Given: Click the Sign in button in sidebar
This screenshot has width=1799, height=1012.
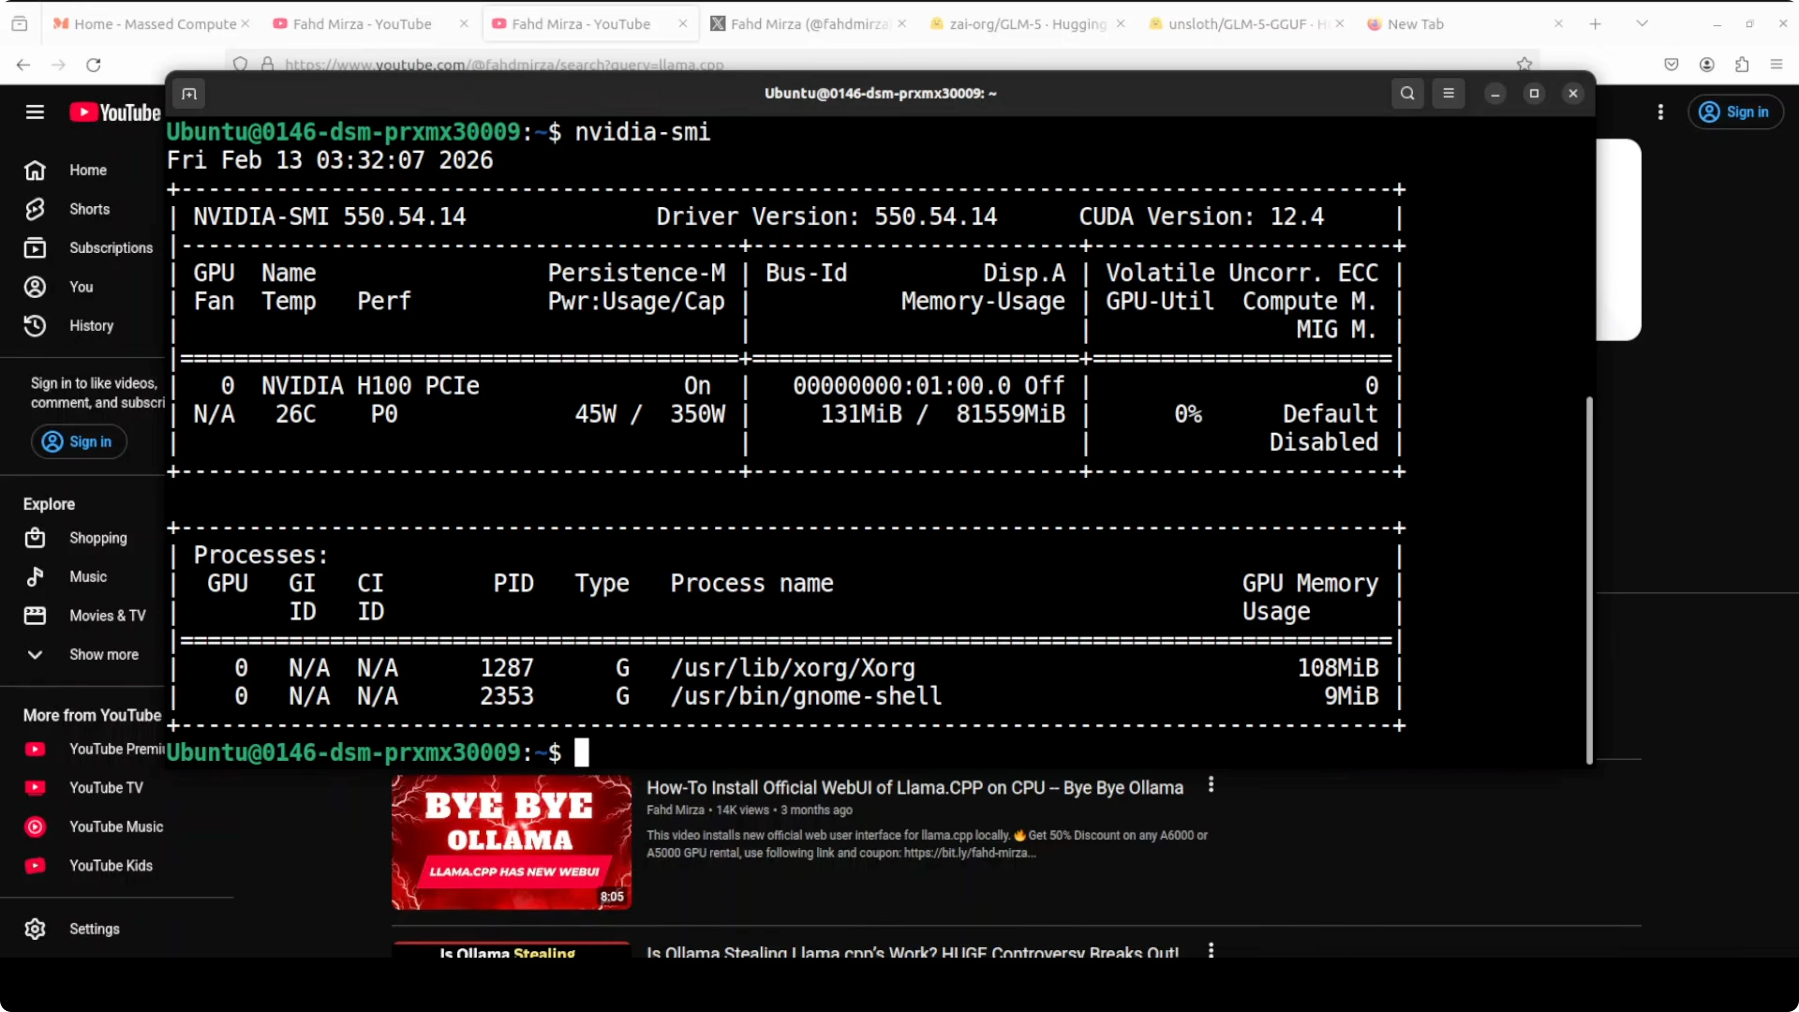Looking at the screenshot, I should pos(79,442).
